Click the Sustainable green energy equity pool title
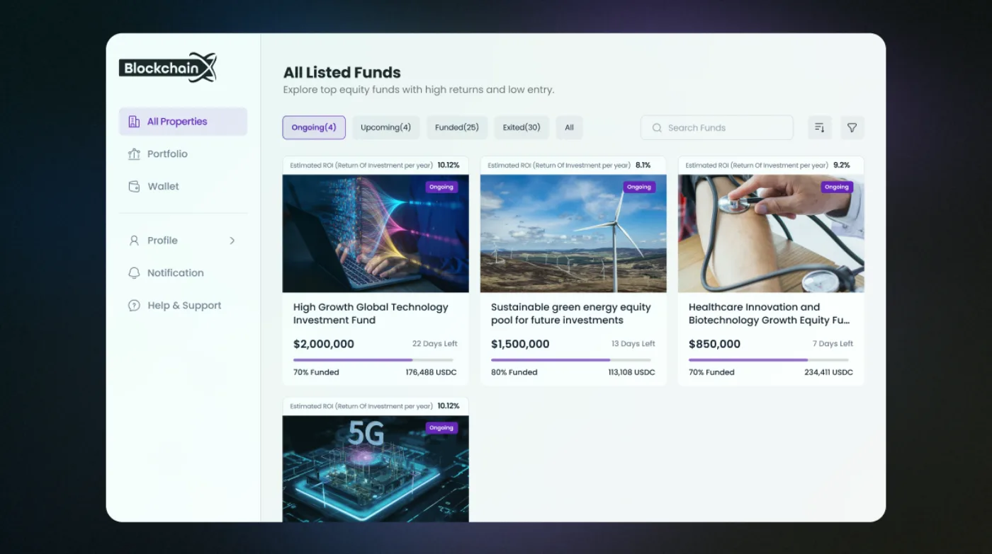992x554 pixels. coord(571,313)
